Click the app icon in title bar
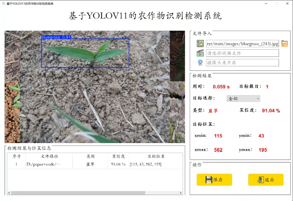The image size is (293, 201). pos(4,3)
